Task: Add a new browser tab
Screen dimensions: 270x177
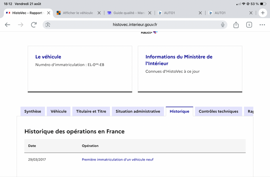Action: coord(263,13)
